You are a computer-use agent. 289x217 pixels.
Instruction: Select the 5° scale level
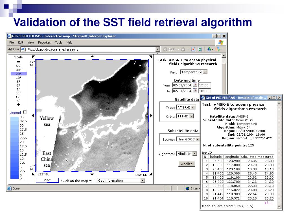coord(19,82)
